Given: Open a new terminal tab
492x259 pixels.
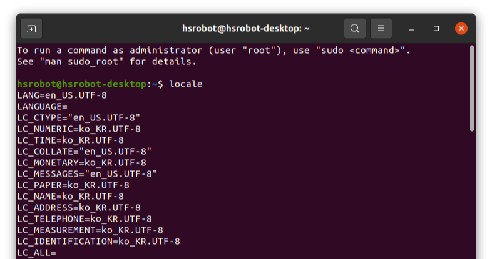Looking at the screenshot, I should click(x=31, y=29).
